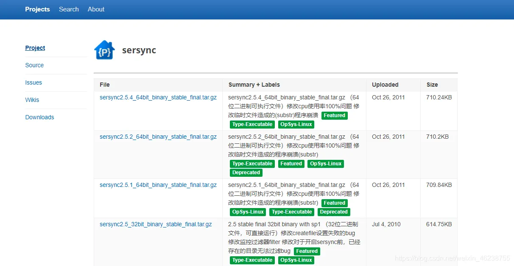This screenshot has height=266, width=514.
Task: Click Deprecated label in sersync2.5.2 row
Action: click(x=246, y=173)
